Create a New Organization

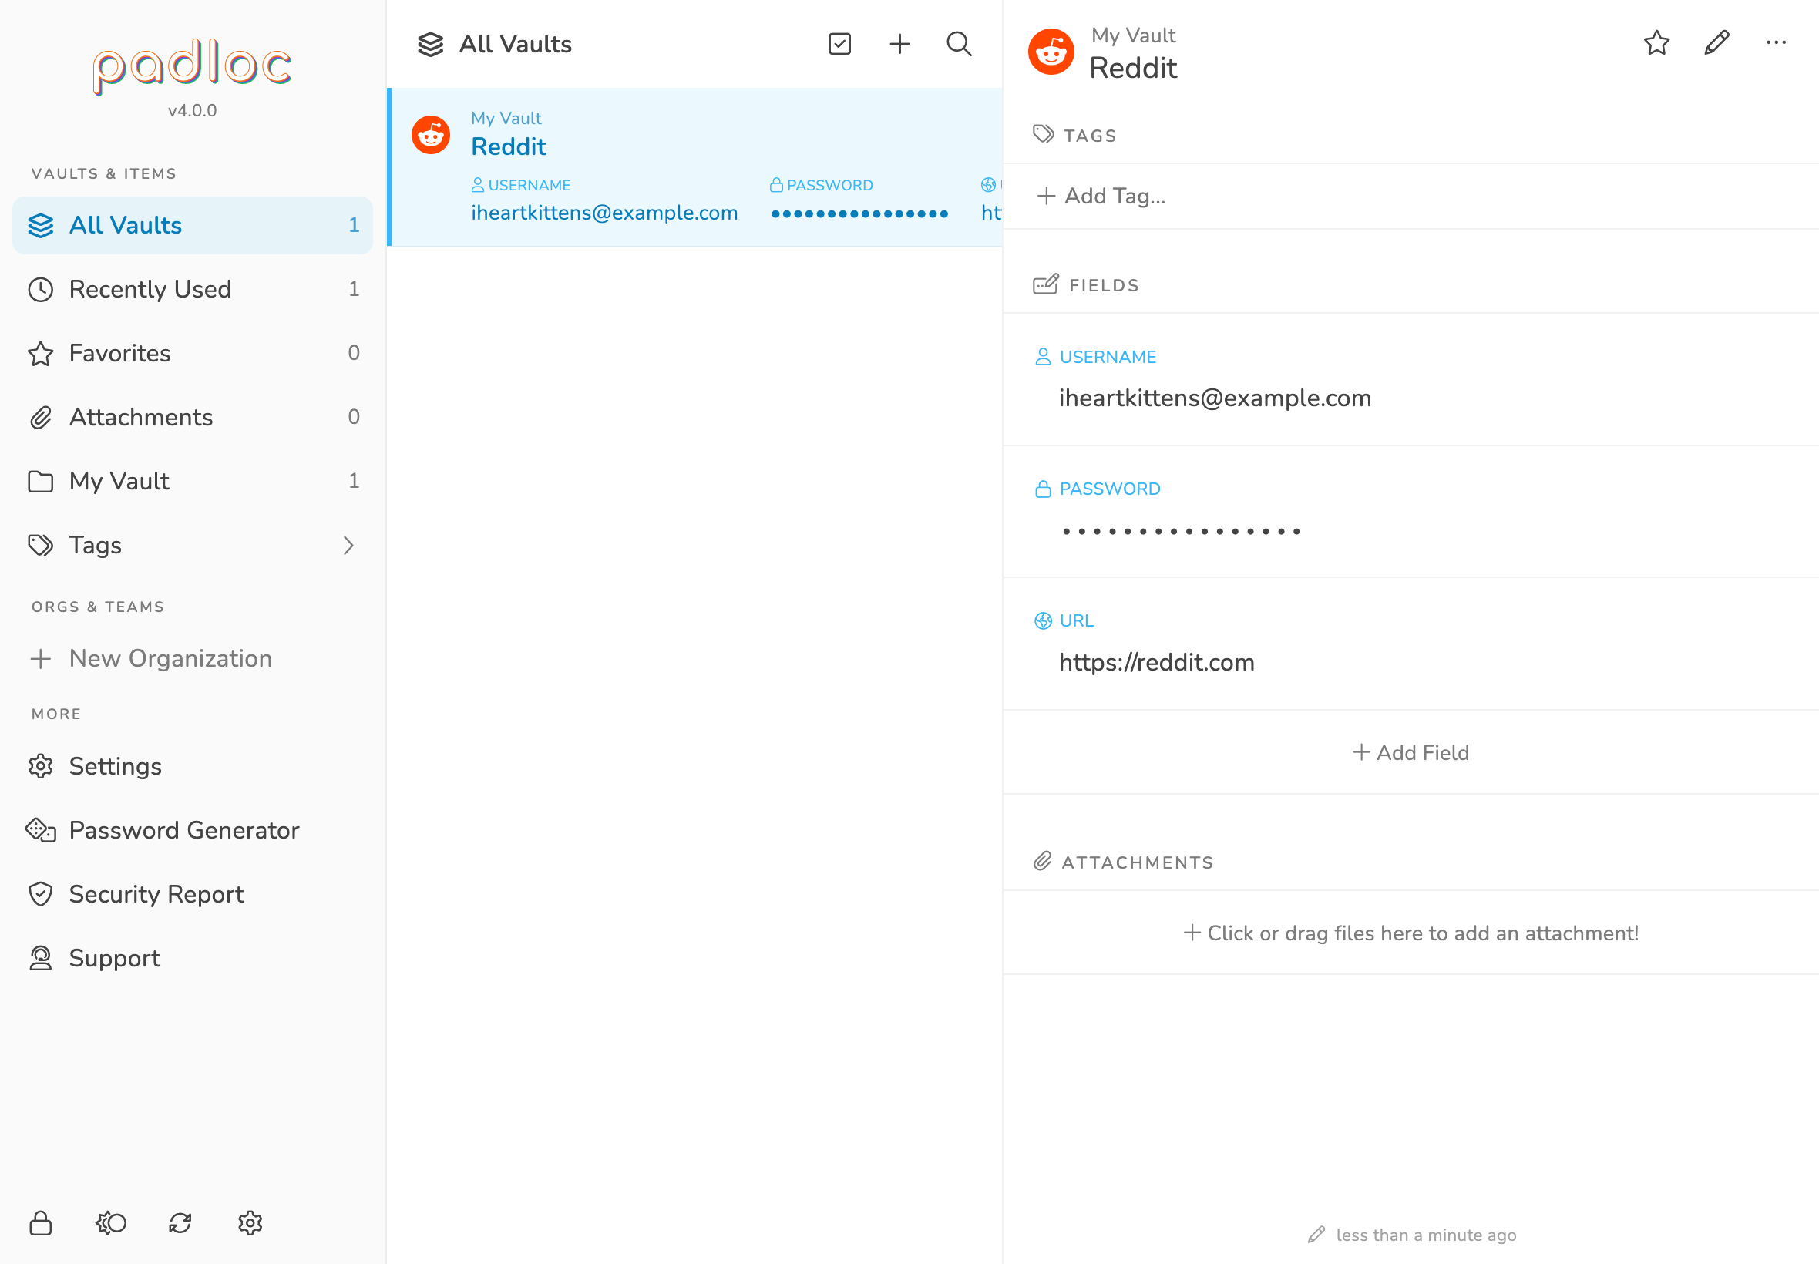pos(193,658)
